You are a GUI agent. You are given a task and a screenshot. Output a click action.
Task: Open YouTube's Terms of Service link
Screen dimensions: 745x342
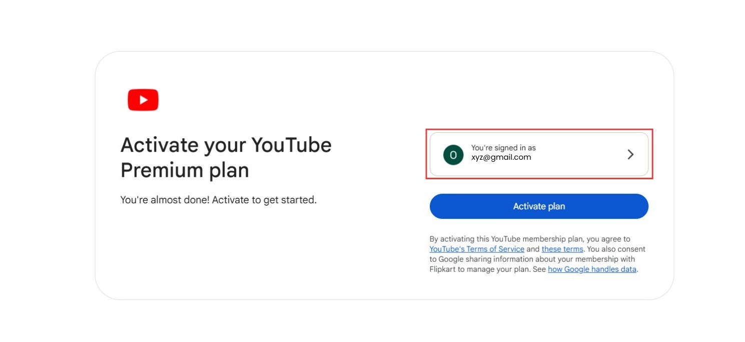[x=477, y=249]
